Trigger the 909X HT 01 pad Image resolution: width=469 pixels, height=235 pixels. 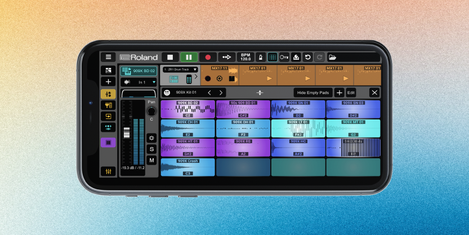(188, 148)
